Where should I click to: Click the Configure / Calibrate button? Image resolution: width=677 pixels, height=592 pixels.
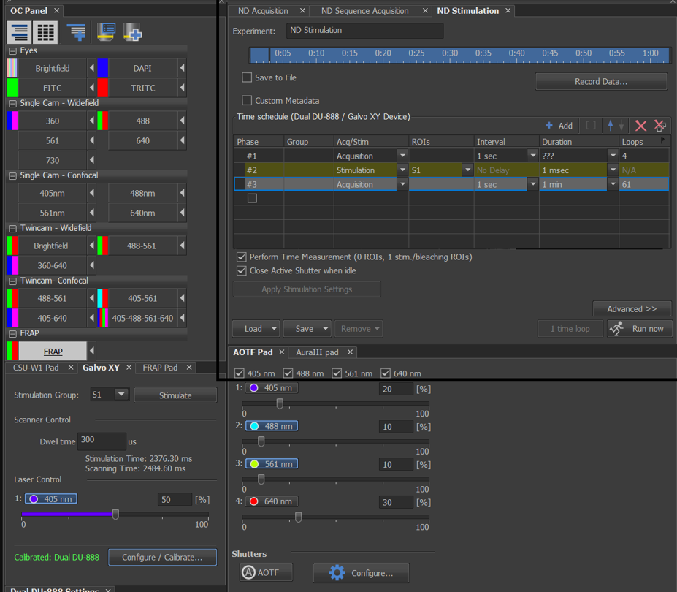coord(162,557)
